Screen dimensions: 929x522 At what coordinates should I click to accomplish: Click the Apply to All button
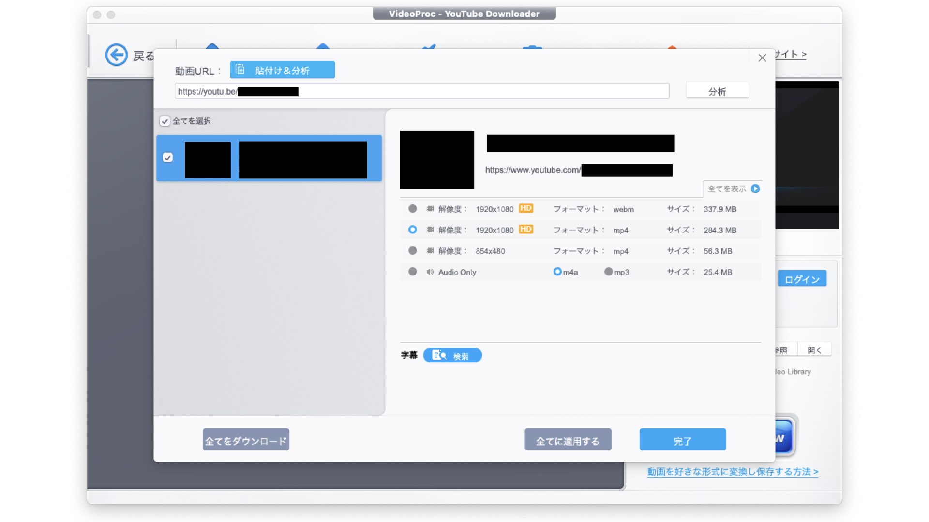coord(568,440)
